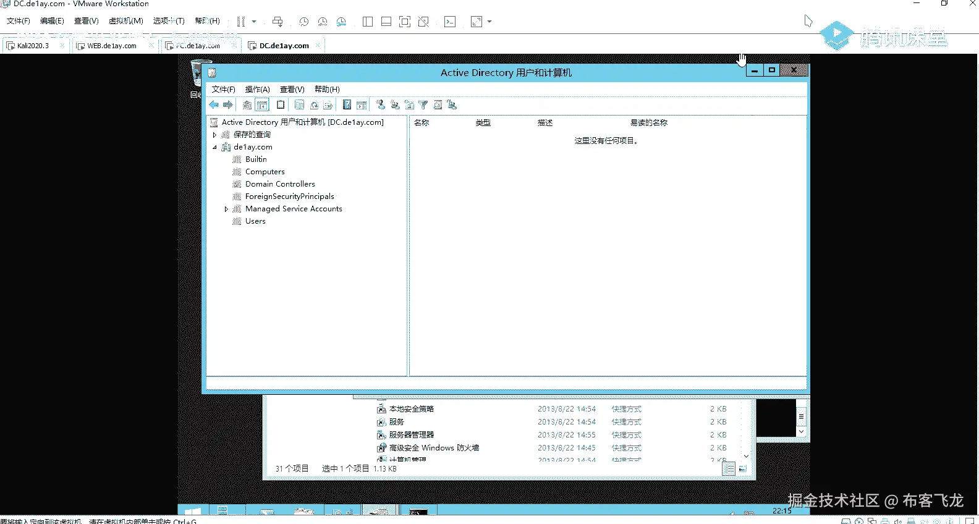Screen dimensions: 979x524
Task: Click the Export list toolbar icon
Action: pos(328,105)
